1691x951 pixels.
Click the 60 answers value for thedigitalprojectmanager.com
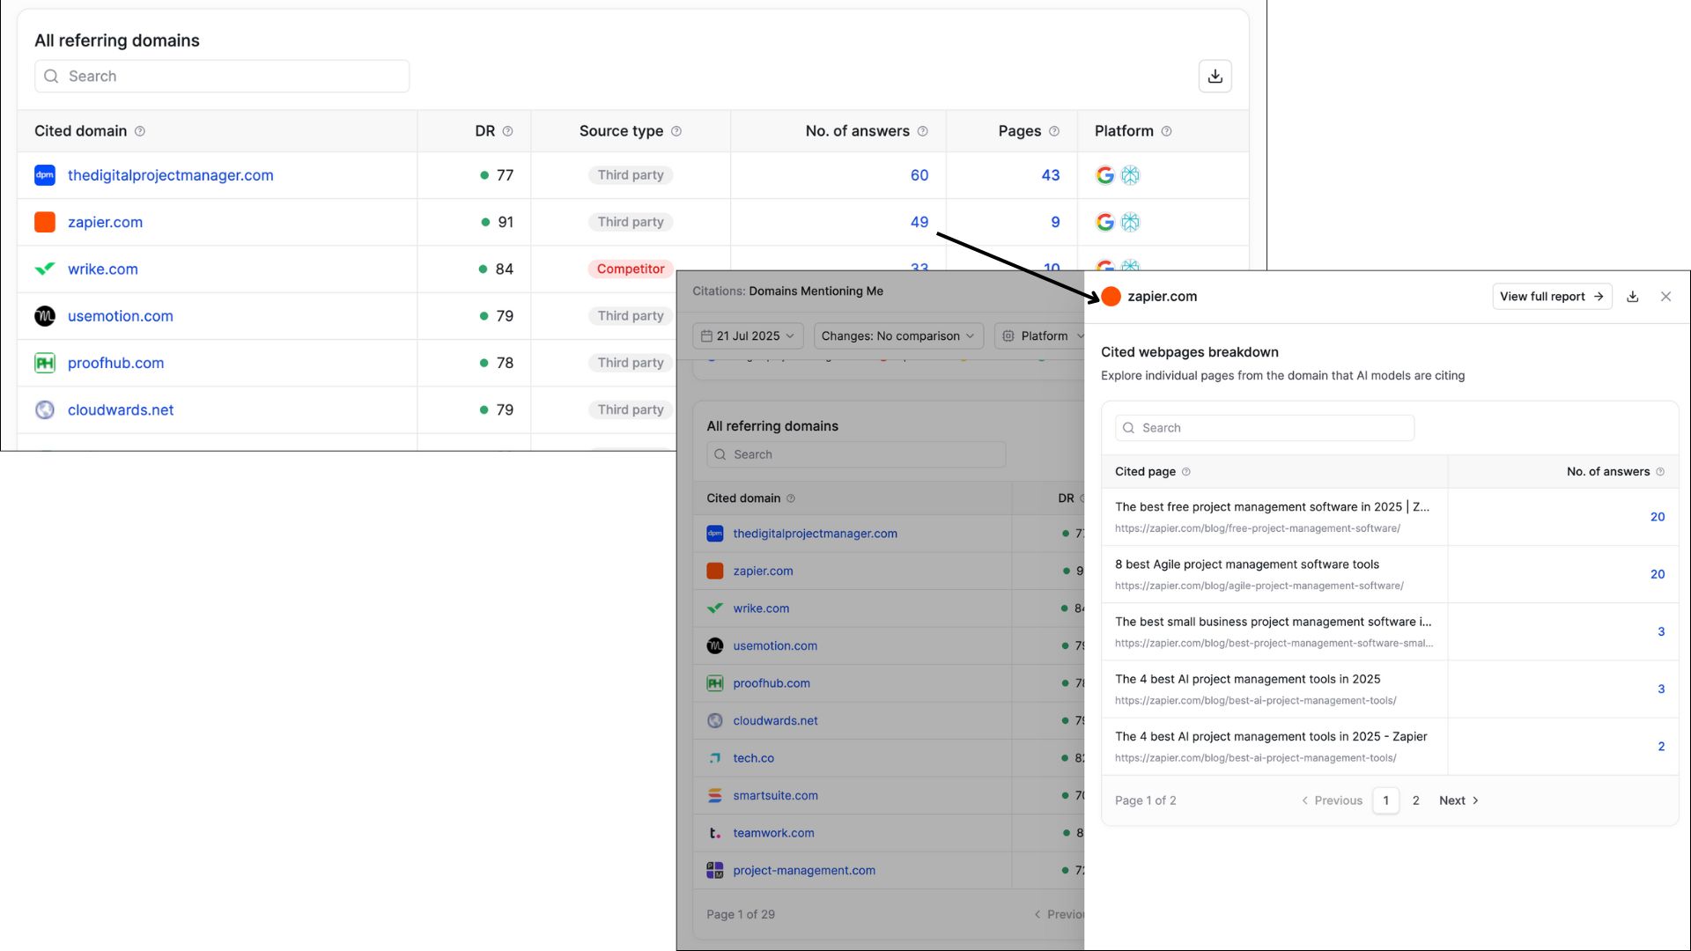point(919,175)
